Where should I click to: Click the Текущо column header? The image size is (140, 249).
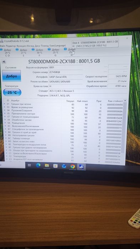pos(70,101)
